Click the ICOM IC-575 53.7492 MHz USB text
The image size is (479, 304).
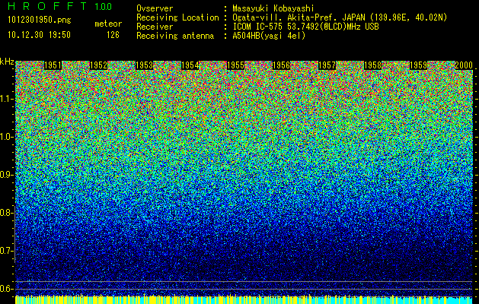[305, 27]
